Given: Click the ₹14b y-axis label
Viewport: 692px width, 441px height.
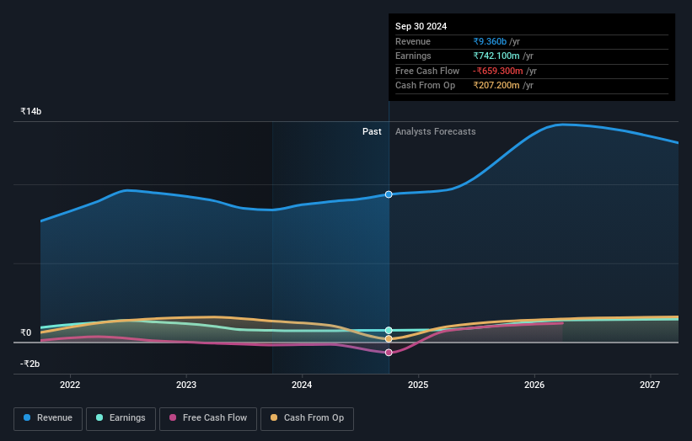Looking at the screenshot, I should pyautogui.click(x=31, y=111).
